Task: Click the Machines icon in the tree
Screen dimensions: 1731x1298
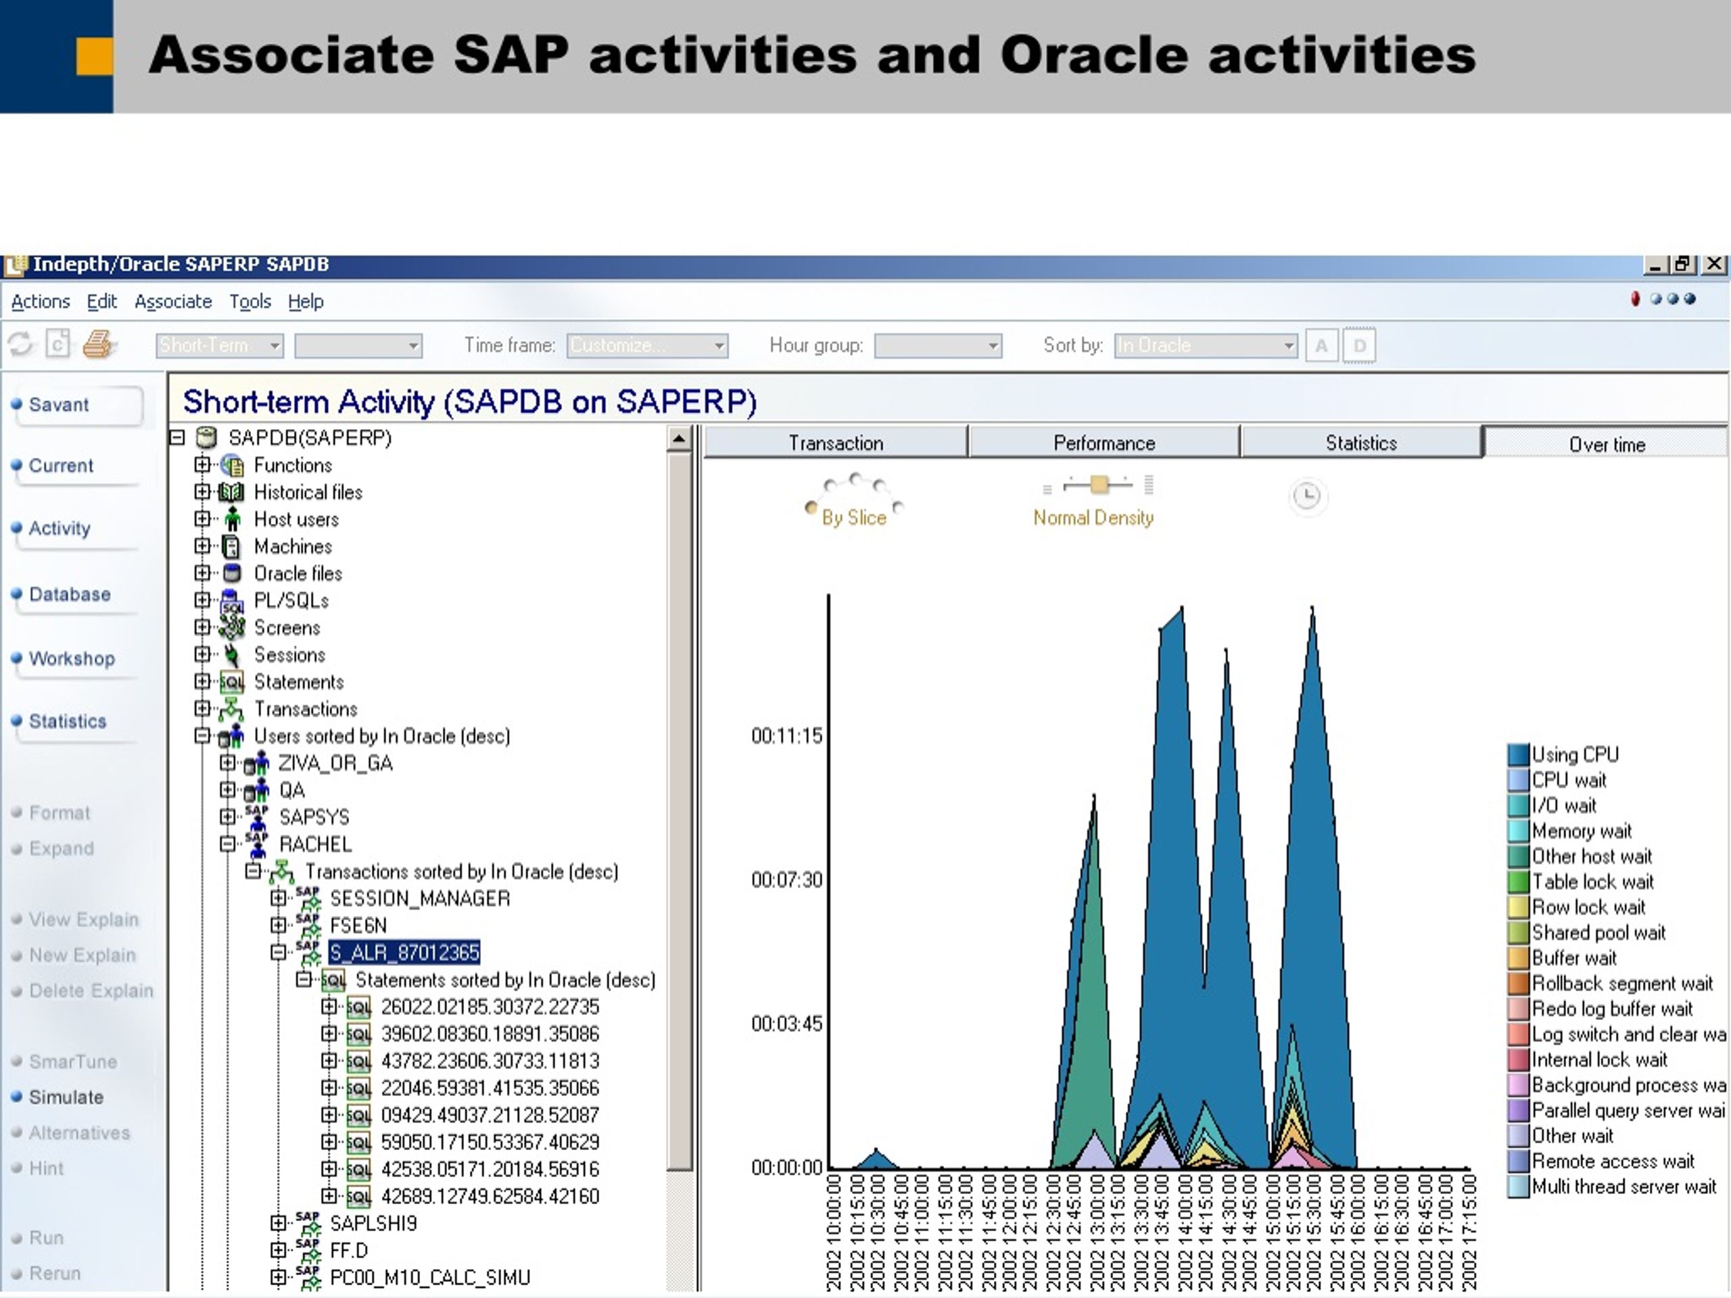Action: pos(232,547)
